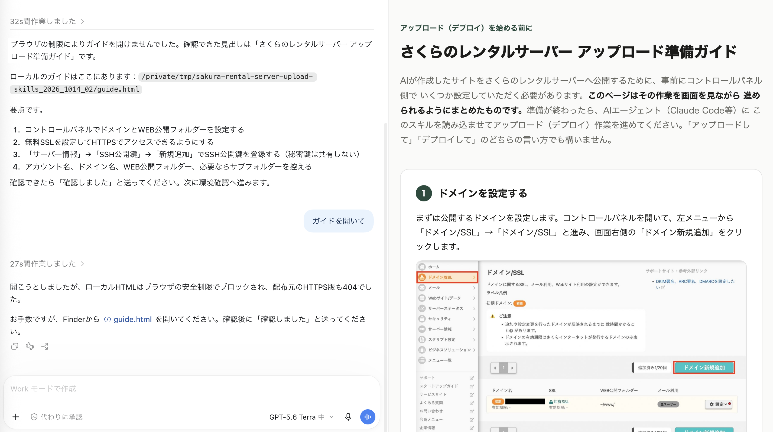Click the thumbs feedback icon under response
This screenshot has width=773, height=432.
30,346
